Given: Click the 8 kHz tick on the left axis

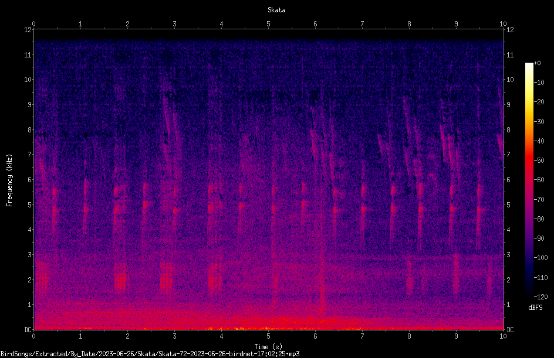Looking at the screenshot, I should click(x=30, y=130).
